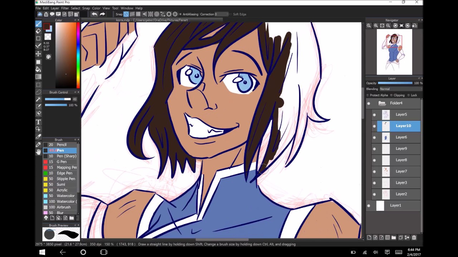Toggle the layer Lock checkbox
This screenshot has width=458, height=257.
tap(408, 95)
